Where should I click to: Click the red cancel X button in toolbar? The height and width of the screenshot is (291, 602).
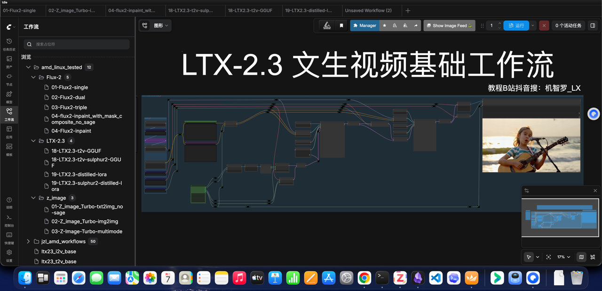click(544, 25)
